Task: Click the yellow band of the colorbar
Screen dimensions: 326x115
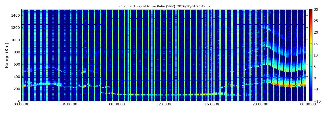Action: [311, 42]
